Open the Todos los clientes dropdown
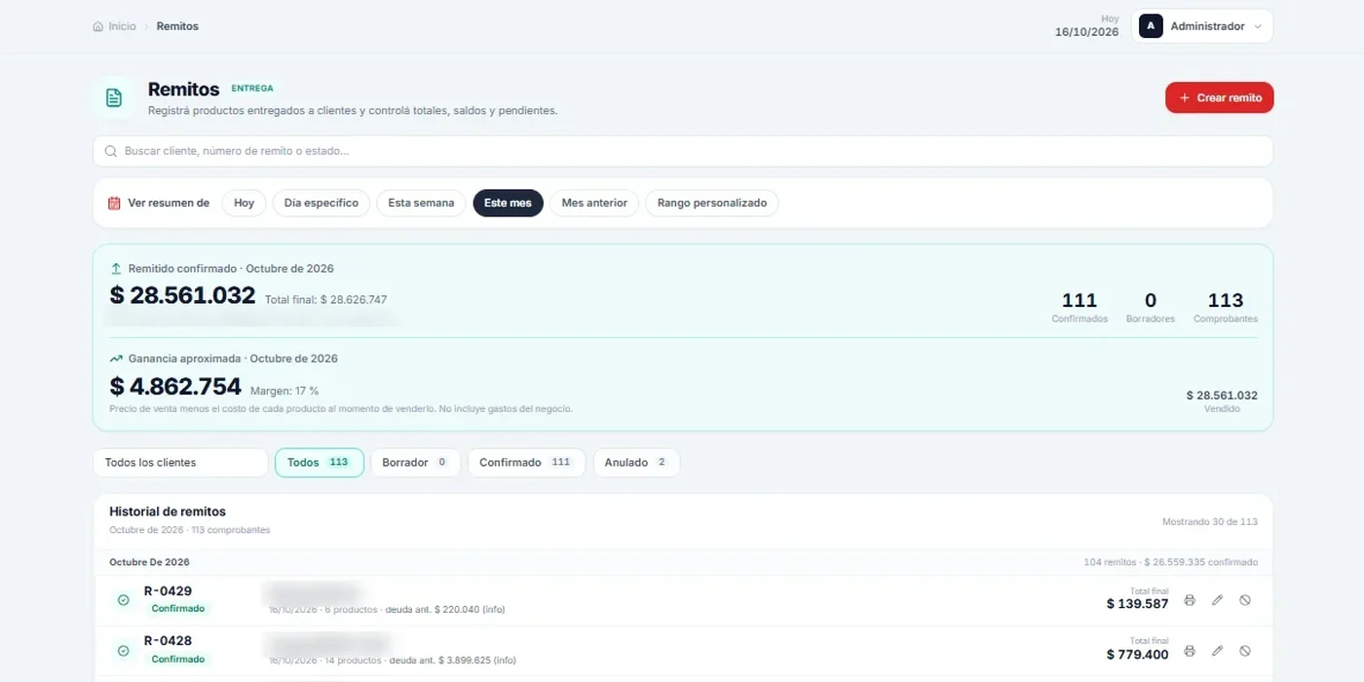1364x682 pixels. pyautogui.click(x=180, y=463)
